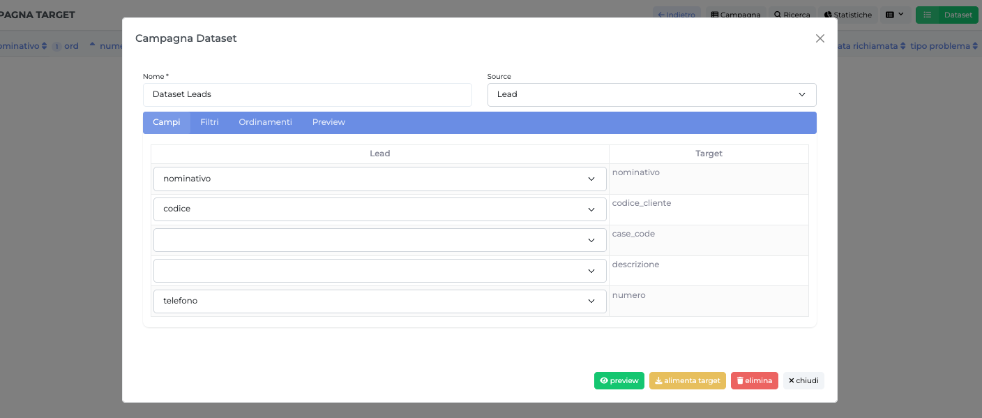Open the table view options dropdown
This screenshot has height=418, width=982.
895,15
